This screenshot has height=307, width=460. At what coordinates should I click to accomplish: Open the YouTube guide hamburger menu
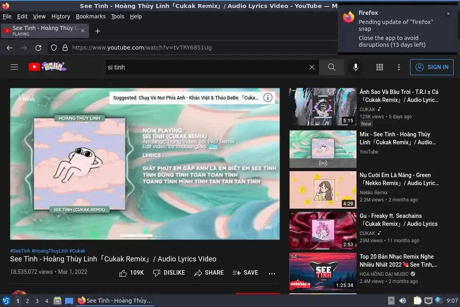14,67
